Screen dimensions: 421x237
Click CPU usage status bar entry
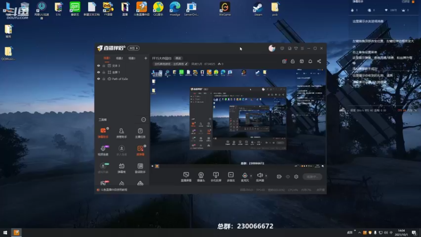tap(293, 190)
